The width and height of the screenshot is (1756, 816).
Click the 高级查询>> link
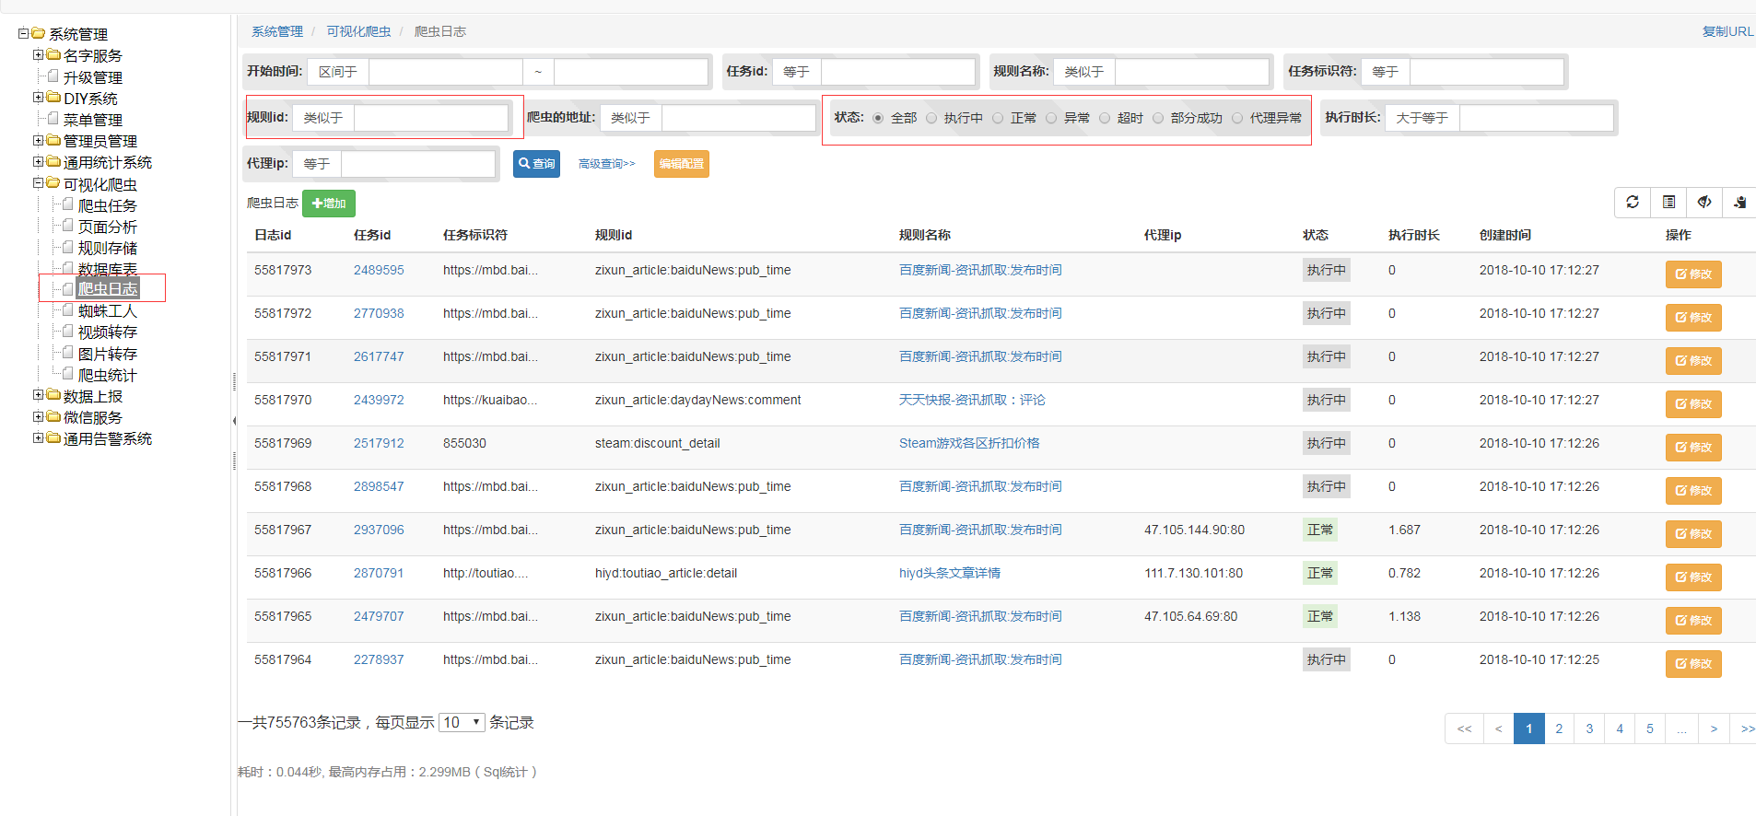coord(606,164)
